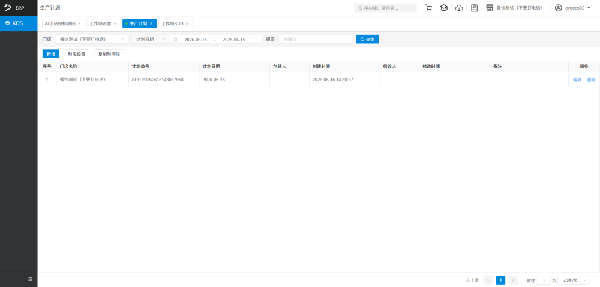Collapse sidebar using bottom menu icon

(x=30, y=279)
